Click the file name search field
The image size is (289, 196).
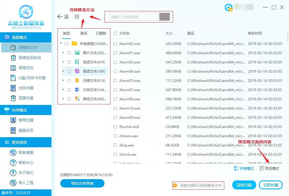pyautogui.click(x=134, y=17)
